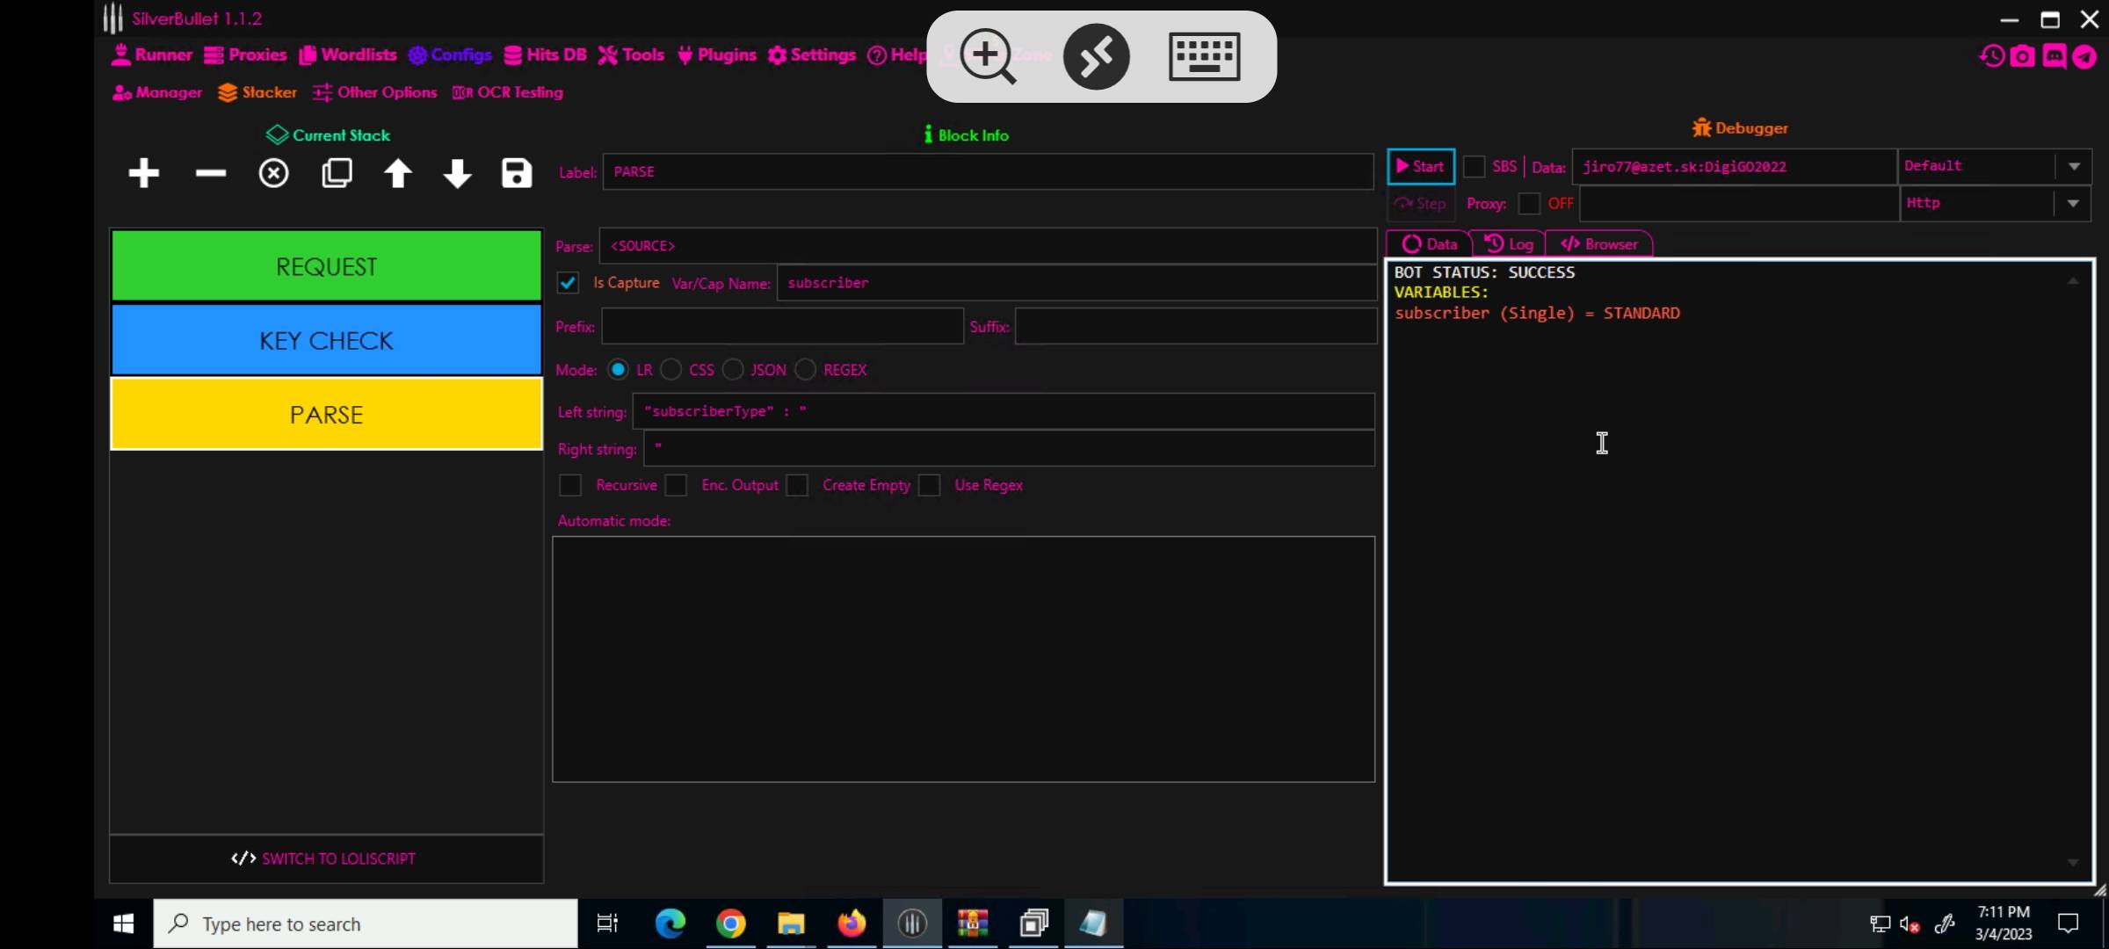This screenshot has height=949, width=2109.
Task: Enable the Recursive checkbox
Action: click(570, 485)
